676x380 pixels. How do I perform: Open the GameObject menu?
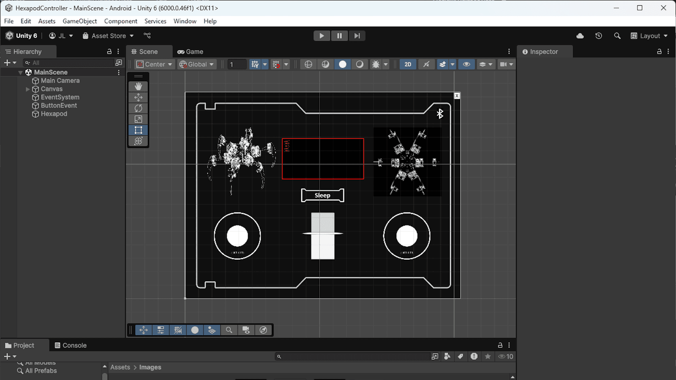click(79, 21)
